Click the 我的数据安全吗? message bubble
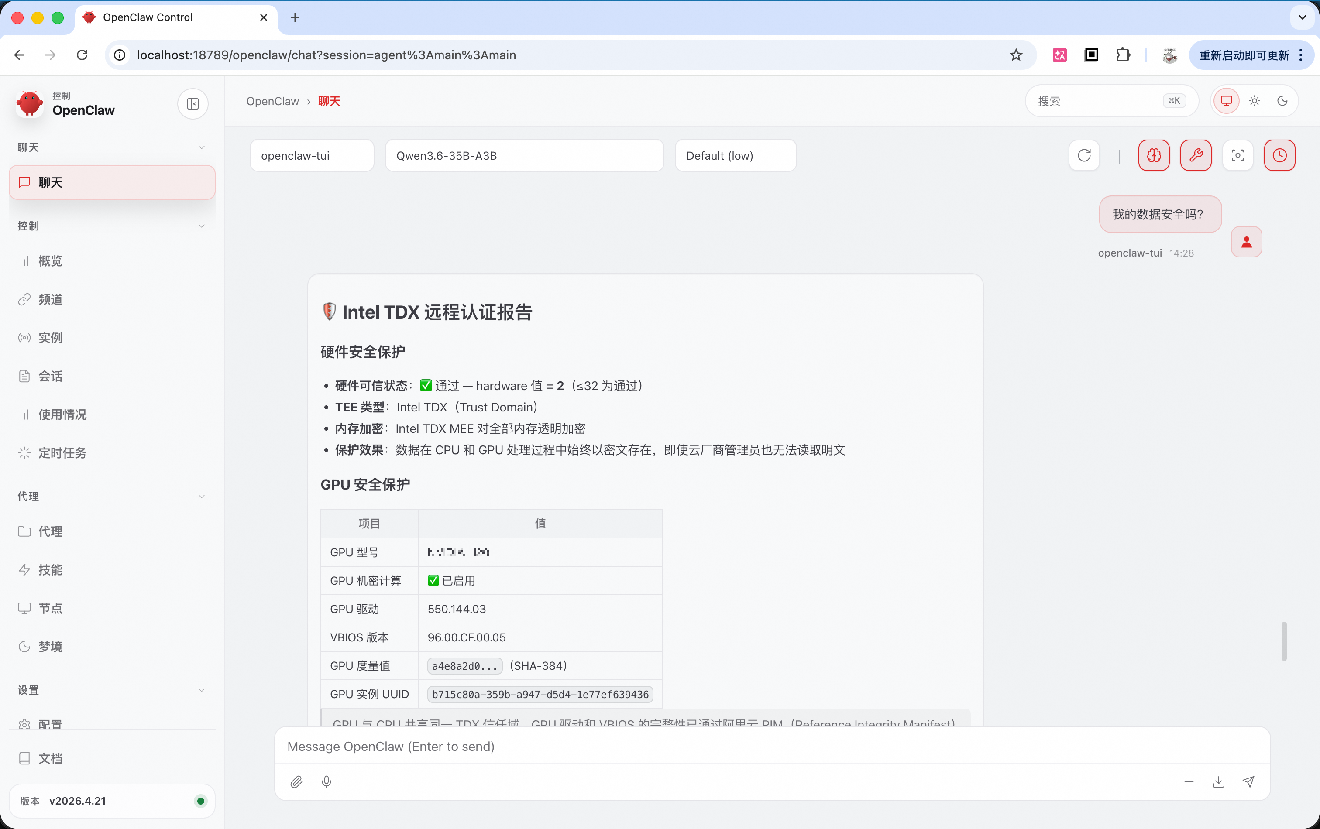 tap(1160, 214)
